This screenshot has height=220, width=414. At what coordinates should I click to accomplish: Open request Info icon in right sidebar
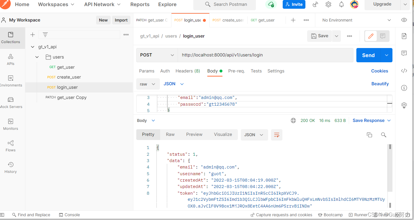(404, 88)
